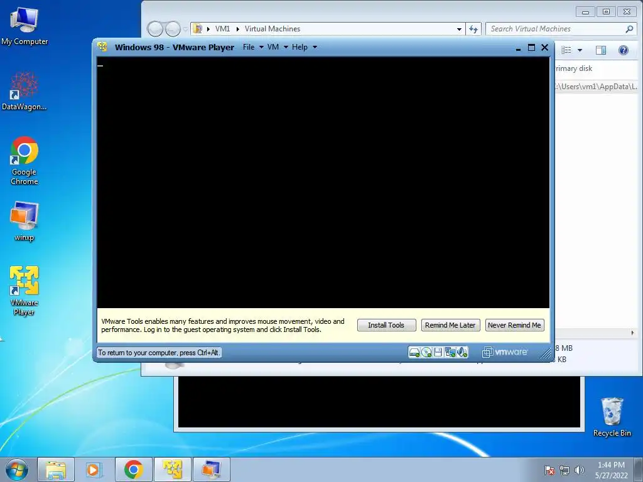Click the hard disk device status icon
The image size is (643, 482).
(414, 352)
